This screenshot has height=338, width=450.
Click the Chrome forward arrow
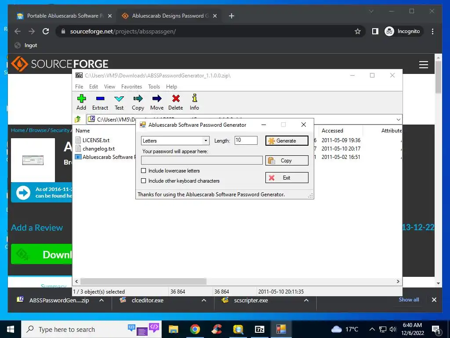(x=32, y=31)
